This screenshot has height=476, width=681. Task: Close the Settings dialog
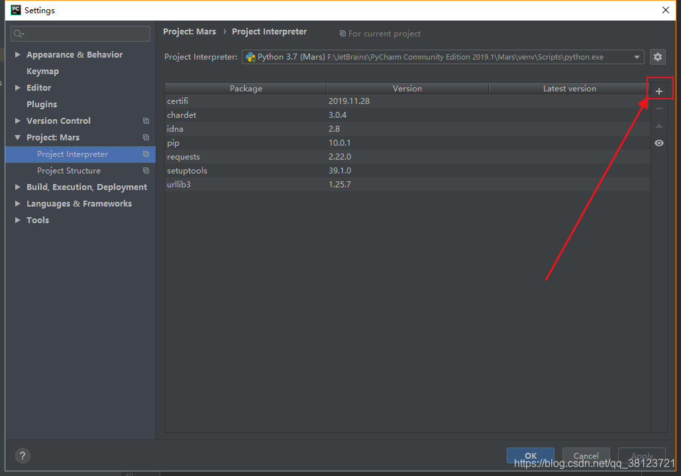665,10
